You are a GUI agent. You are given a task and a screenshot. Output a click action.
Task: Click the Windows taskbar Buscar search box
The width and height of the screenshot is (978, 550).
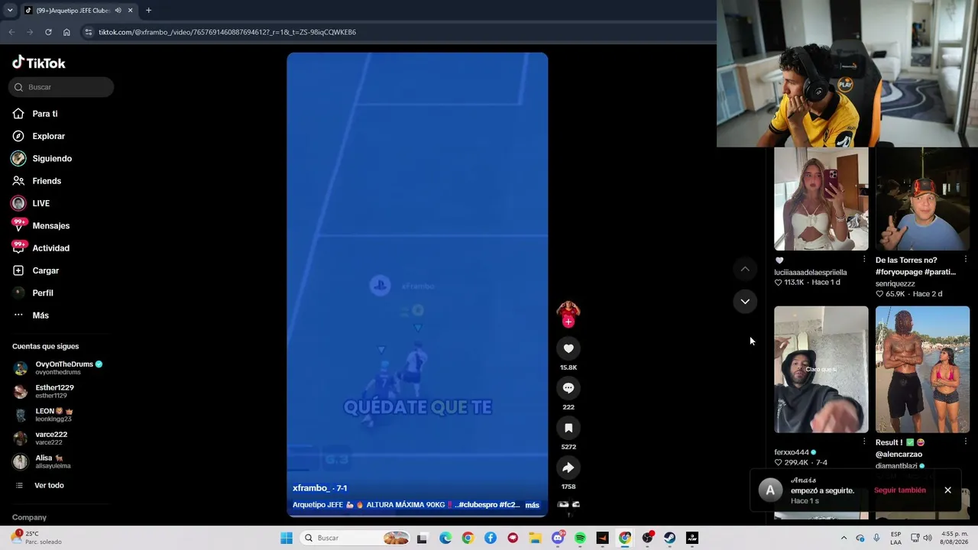point(356,538)
